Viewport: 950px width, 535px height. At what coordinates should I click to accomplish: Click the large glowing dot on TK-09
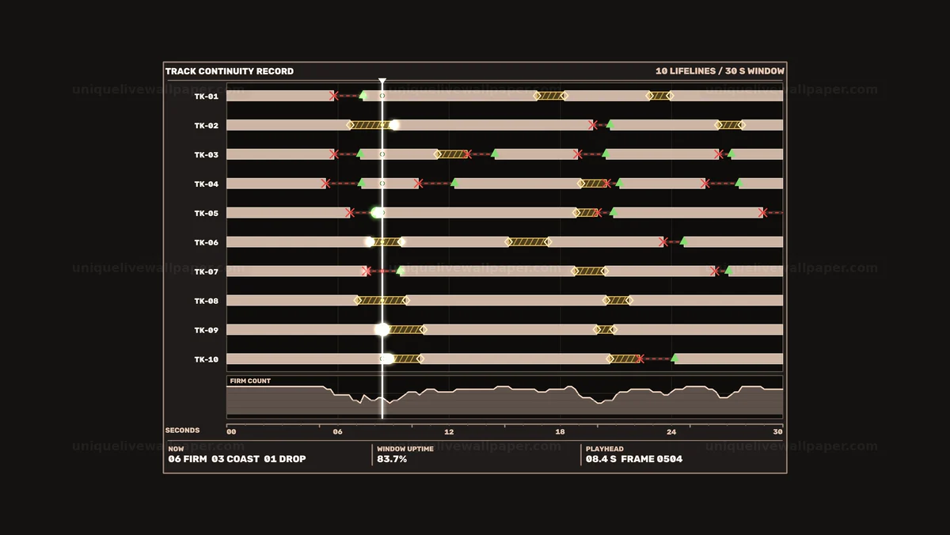pos(382,330)
